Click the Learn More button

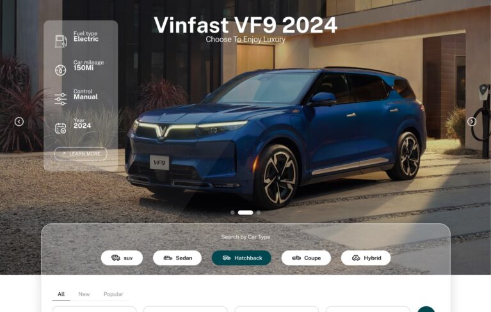pos(81,154)
